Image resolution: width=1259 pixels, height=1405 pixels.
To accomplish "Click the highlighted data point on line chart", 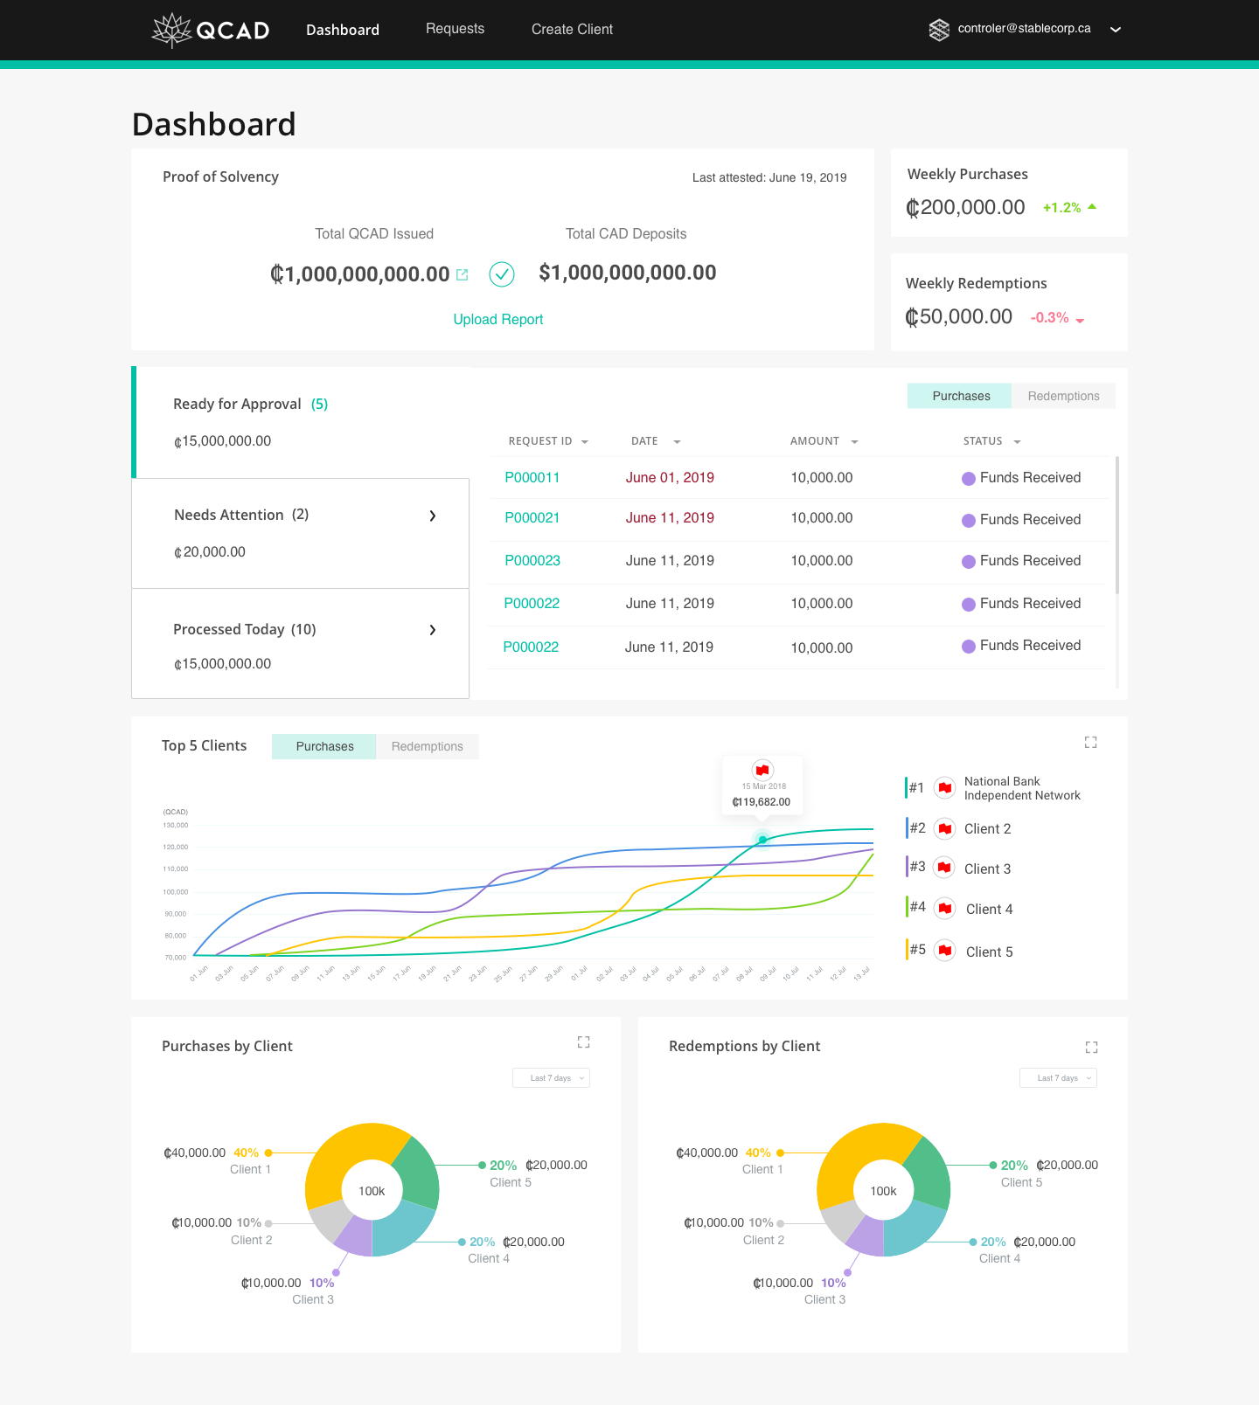I will click(x=762, y=840).
